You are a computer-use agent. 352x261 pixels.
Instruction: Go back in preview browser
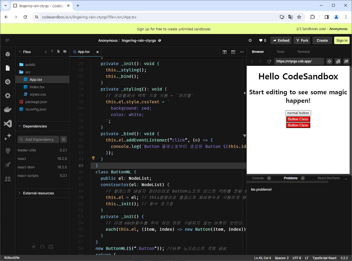coord(252,61)
